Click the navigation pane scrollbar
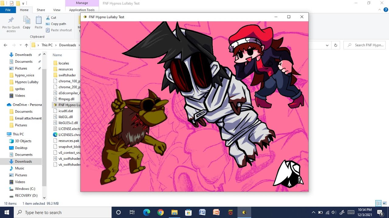This screenshot has height=218, width=389. [44, 127]
